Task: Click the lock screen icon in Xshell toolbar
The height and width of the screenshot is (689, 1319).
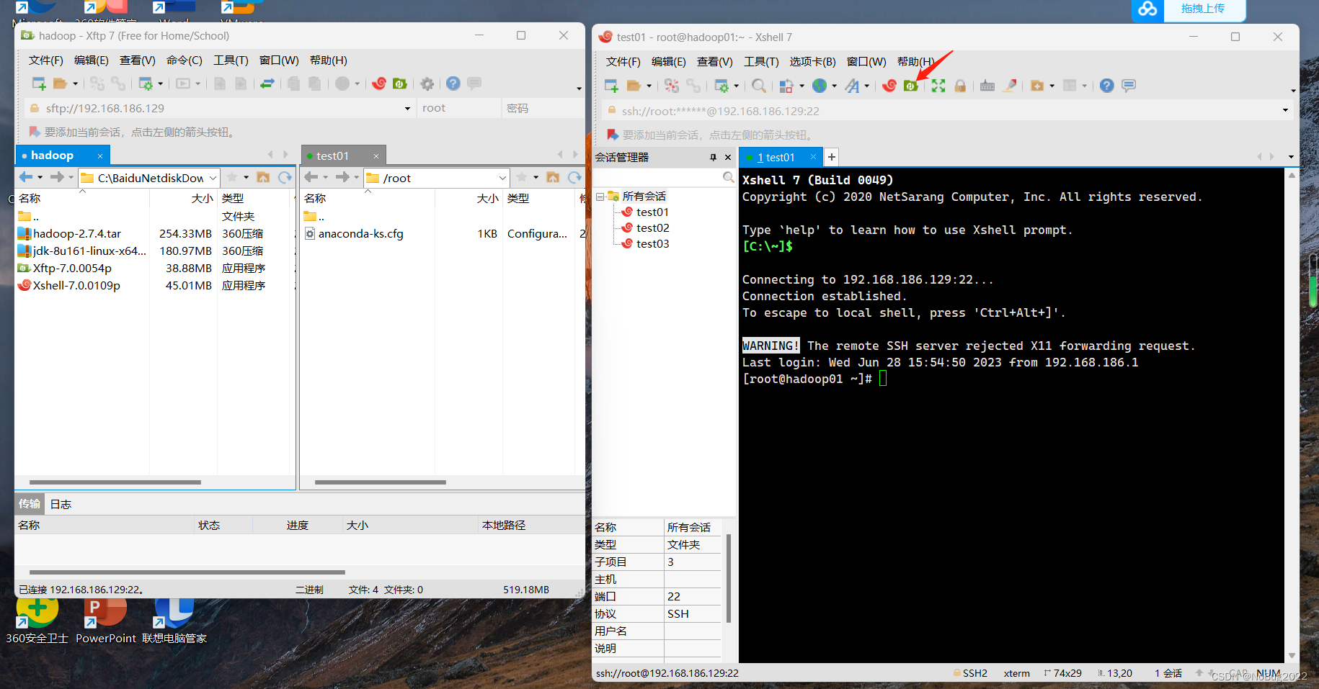Action: (960, 86)
